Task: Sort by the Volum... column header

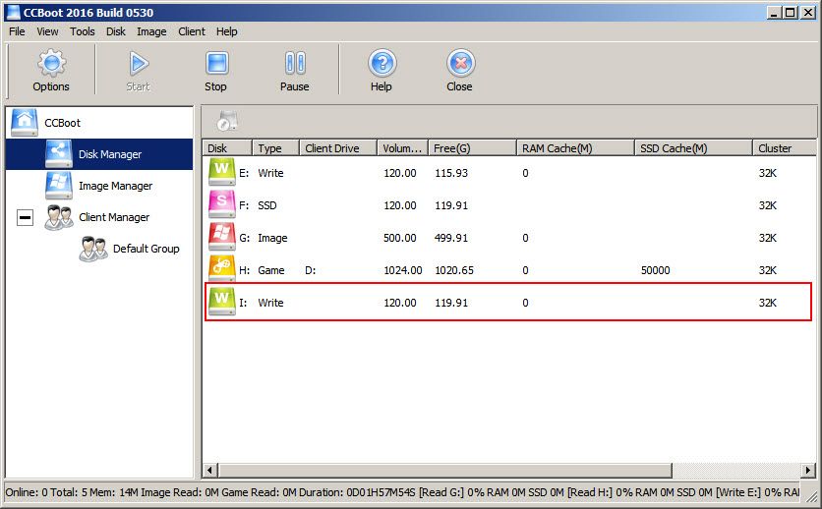Action: pos(402,148)
